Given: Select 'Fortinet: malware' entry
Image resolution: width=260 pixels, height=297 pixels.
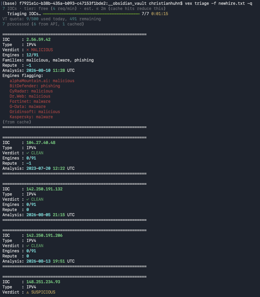Looking at the screenshot, I should click(30, 101).
